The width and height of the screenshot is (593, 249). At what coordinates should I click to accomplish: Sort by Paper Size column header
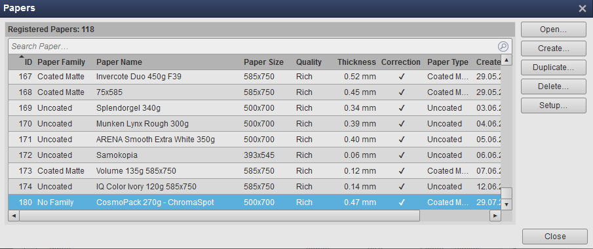click(x=263, y=62)
